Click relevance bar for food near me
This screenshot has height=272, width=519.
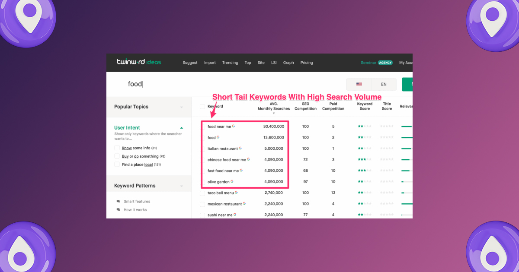click(x=407, y=127)
